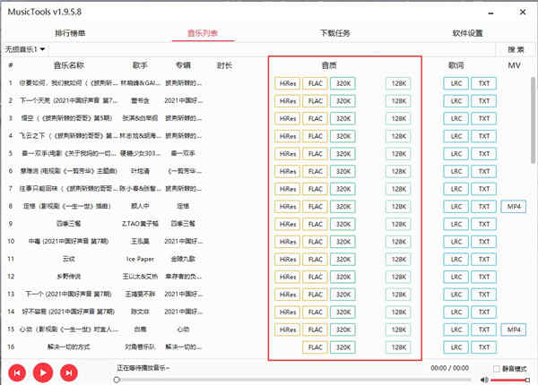Download 128K for song 1

point(398,83)
